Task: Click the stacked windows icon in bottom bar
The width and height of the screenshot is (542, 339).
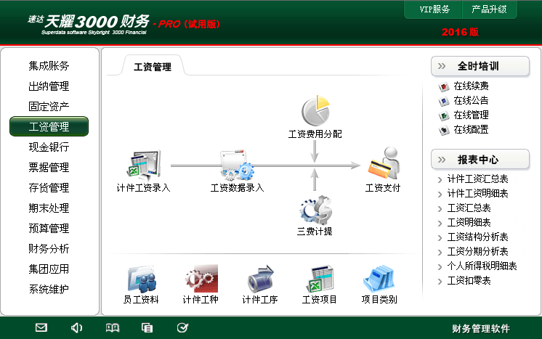Action: tap(147, 327)
